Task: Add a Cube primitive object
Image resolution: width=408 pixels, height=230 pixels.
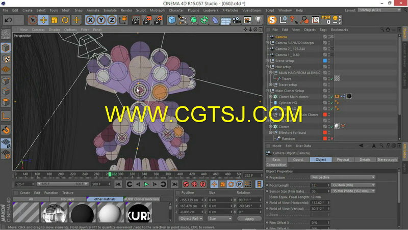Action: (x=172, y=20)
